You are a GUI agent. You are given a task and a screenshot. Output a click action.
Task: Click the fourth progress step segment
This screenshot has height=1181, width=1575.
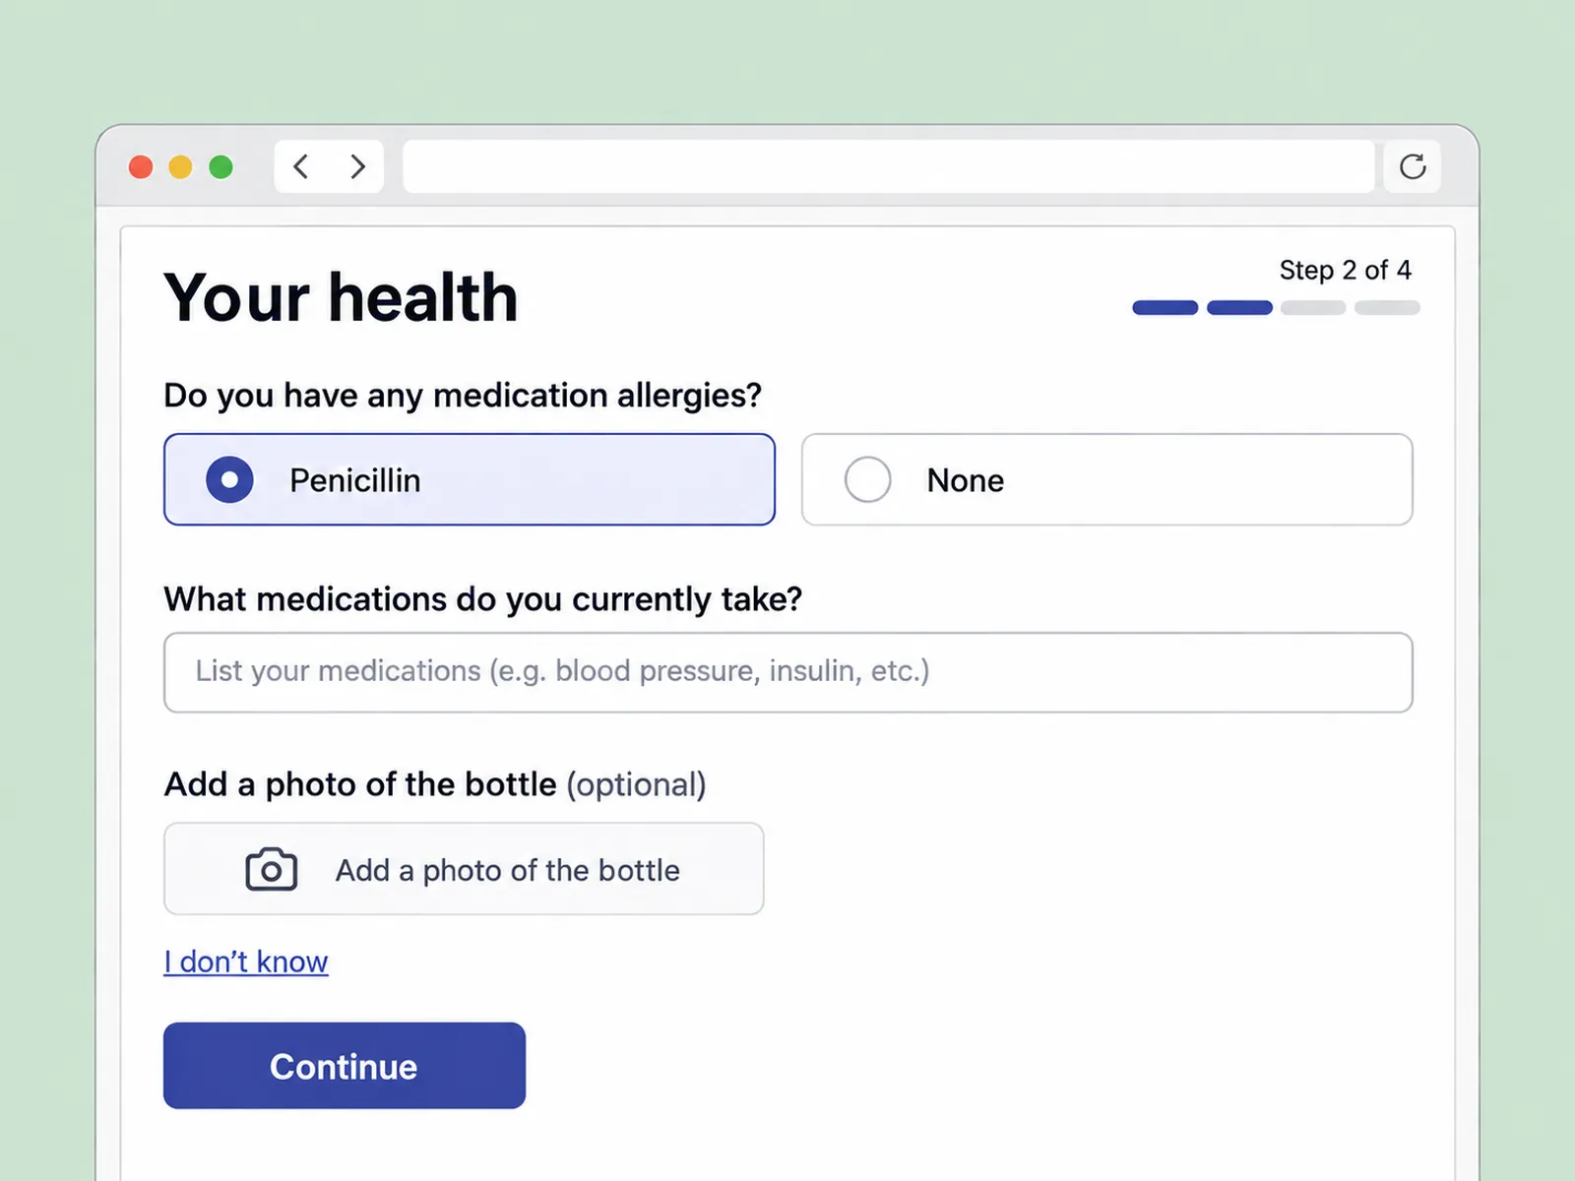pos(1387,308)
